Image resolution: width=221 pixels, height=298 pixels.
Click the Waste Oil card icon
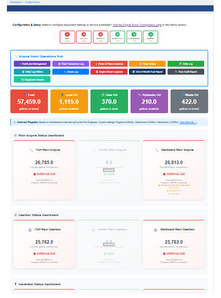point(182,95)
